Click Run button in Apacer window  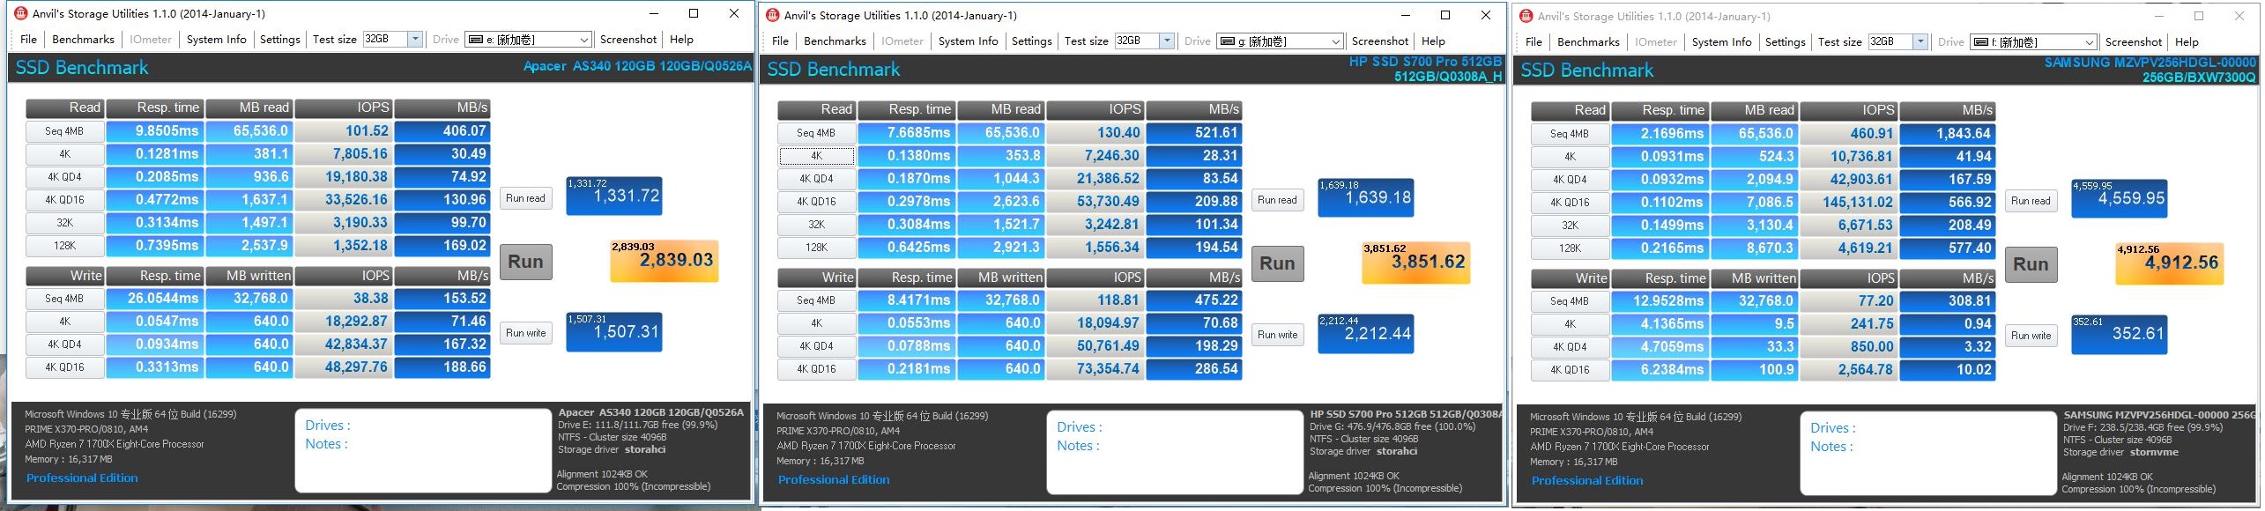click(x=526, y=262)
